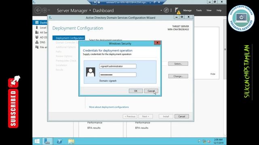The height and width of the screenshot is (145, 259).
Task: Close the Windows Security dialog with X
Action: point(157,43)
